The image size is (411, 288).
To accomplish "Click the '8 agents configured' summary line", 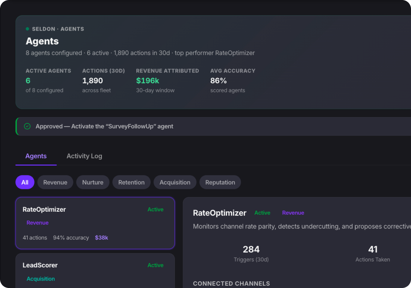I will [140, 53].
